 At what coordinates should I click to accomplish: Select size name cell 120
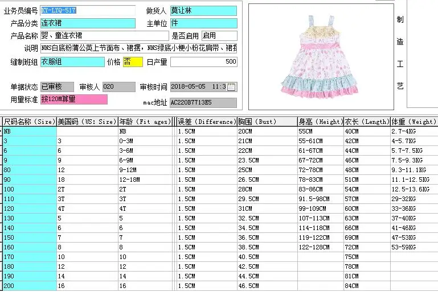pyautogui.click(x=30, y=208)
